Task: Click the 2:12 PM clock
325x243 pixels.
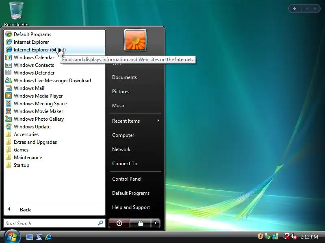Action: pyautogui.click(x=309, y=237)
